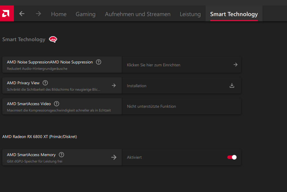Go back with the left arrow
The width and height of the screenshot is (287, 192).
22,14
